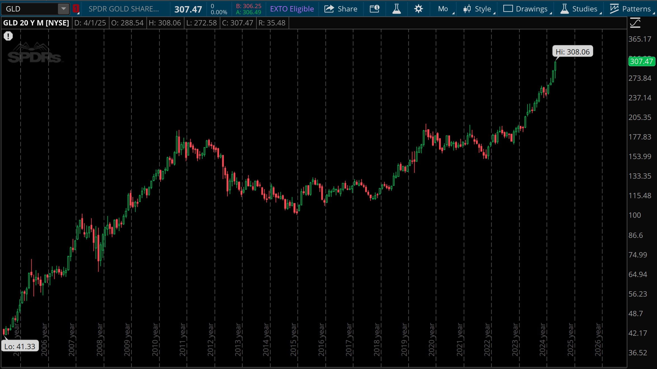Click the C: 307.47 close value
657x369 pixels.
tap(237, 23)
